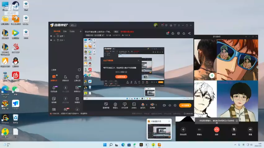264x148 pixels.
Task: Click the clock icon with red dot in the title bar
Action: [162, 25]
